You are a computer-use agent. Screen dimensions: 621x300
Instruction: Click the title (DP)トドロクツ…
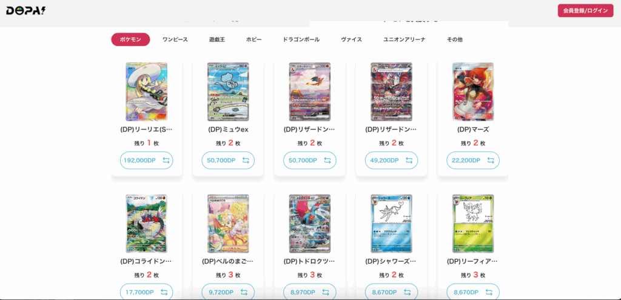coord(310,261)
